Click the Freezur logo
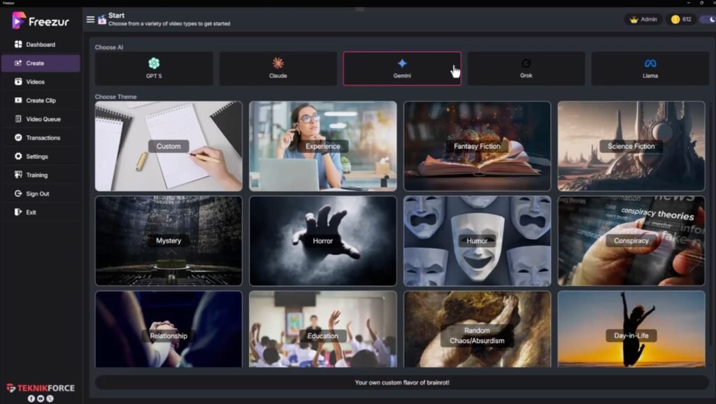The width and height of the screenshot is (716, 404). point(41,21)
